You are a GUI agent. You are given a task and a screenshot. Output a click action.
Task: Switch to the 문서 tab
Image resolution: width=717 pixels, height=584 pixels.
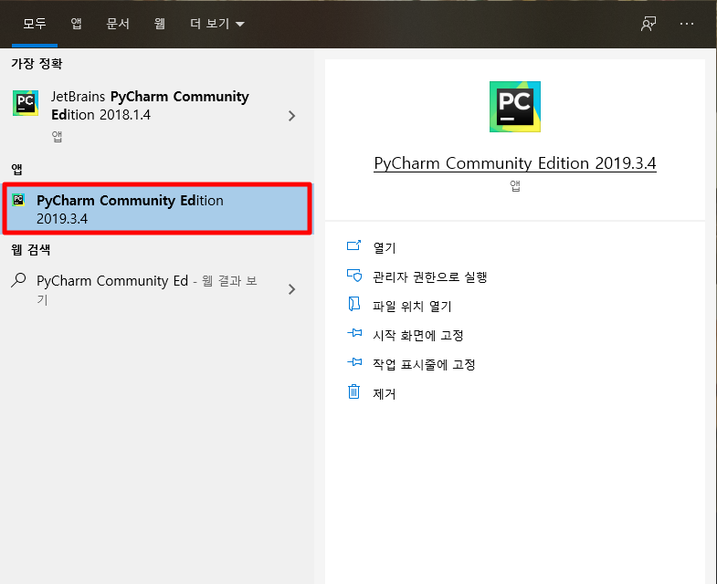tap(118, 24)
